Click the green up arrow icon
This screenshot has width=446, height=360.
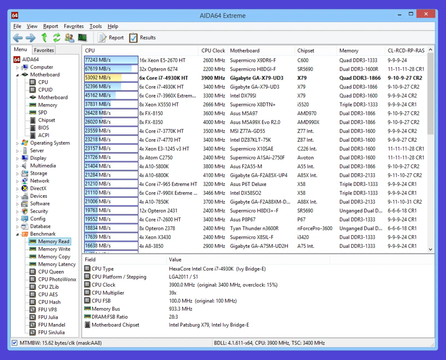(44, 37)
